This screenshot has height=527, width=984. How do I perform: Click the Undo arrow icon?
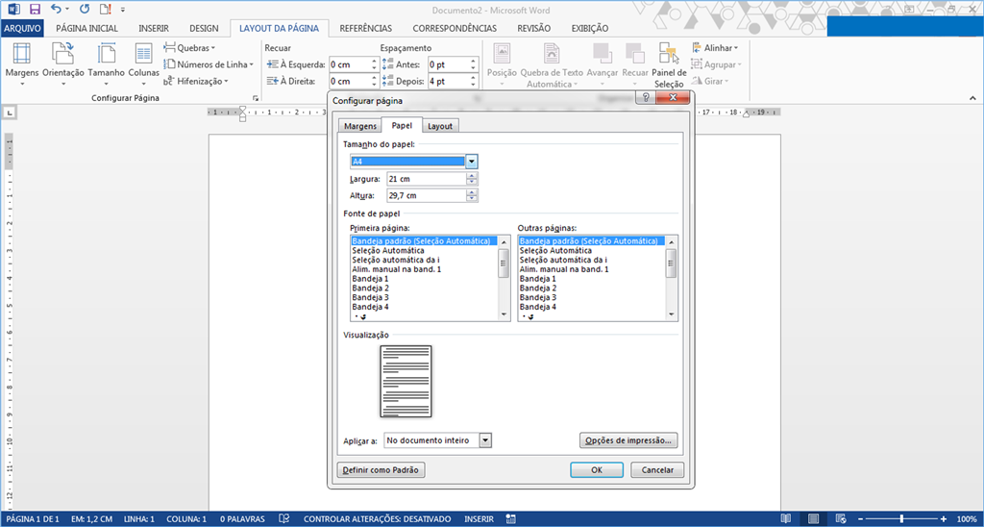click(x=57, y=10)
